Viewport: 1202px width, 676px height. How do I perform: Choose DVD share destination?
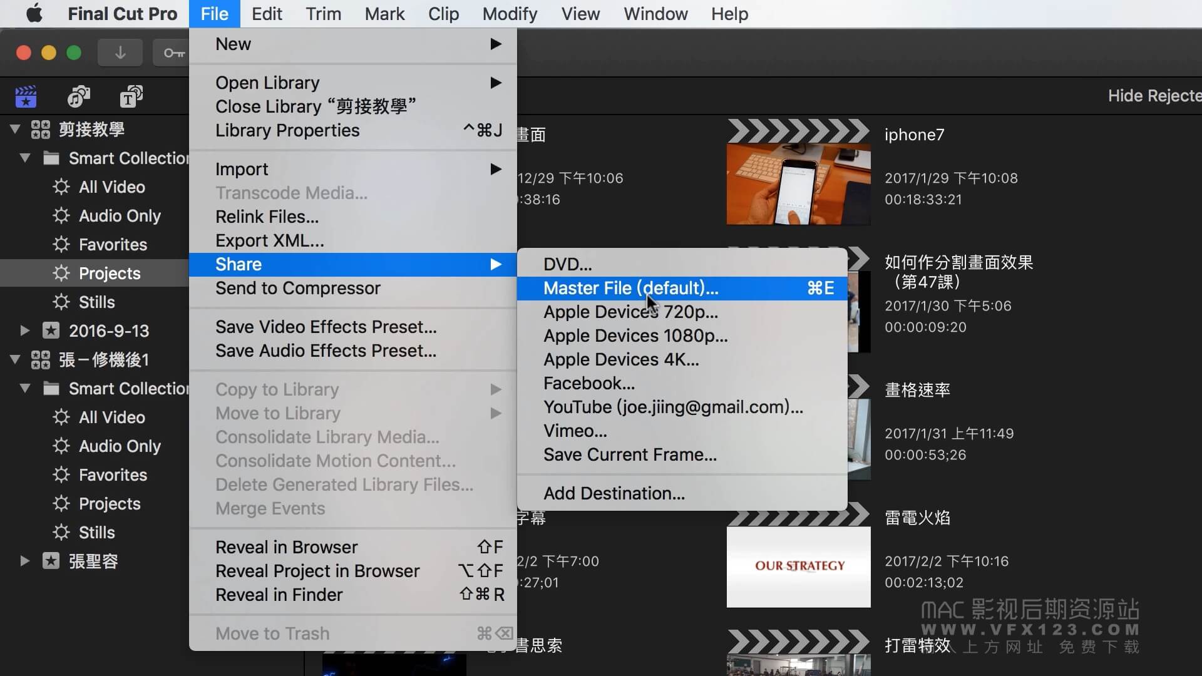pos(682,264)
